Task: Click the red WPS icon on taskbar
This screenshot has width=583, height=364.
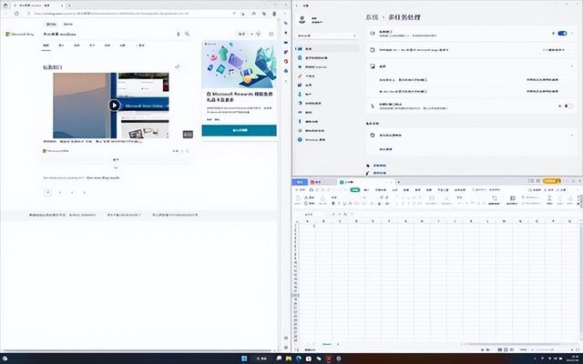Action: (329, 359)
